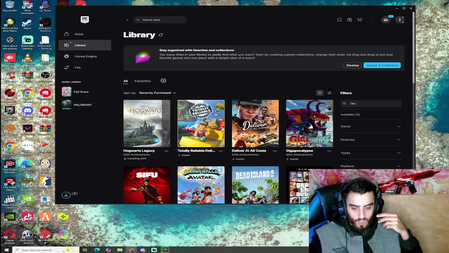This screenshot has height=253, width=449.
Task: Open the Recently Purchased sort dropdown
Action: coord(157,93)
